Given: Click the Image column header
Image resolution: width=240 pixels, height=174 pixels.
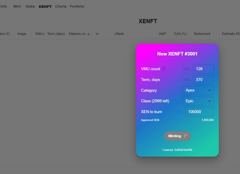Looking at the screenshot, I should coord(22,34).
